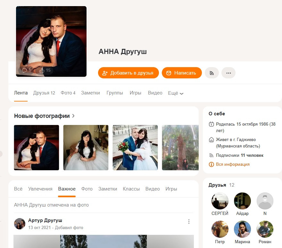Click friend name Роман

tap(265, 242)
